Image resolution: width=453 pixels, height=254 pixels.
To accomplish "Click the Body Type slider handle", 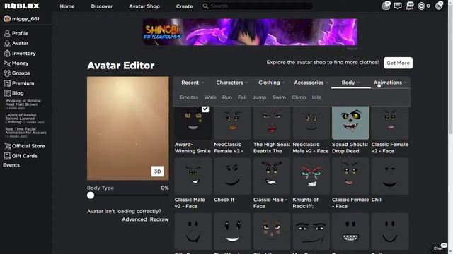I will click(x=91, y=195).
